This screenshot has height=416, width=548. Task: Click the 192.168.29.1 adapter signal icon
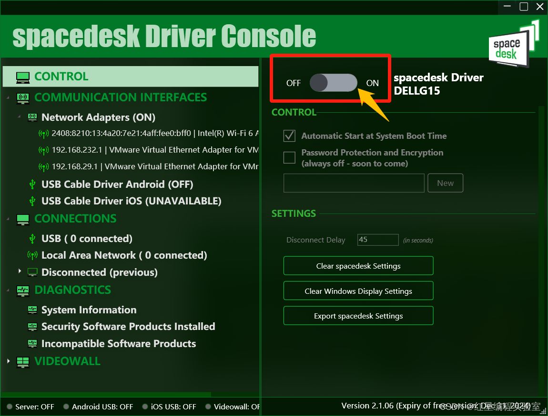pyautogui.click(x=43, y=167)
